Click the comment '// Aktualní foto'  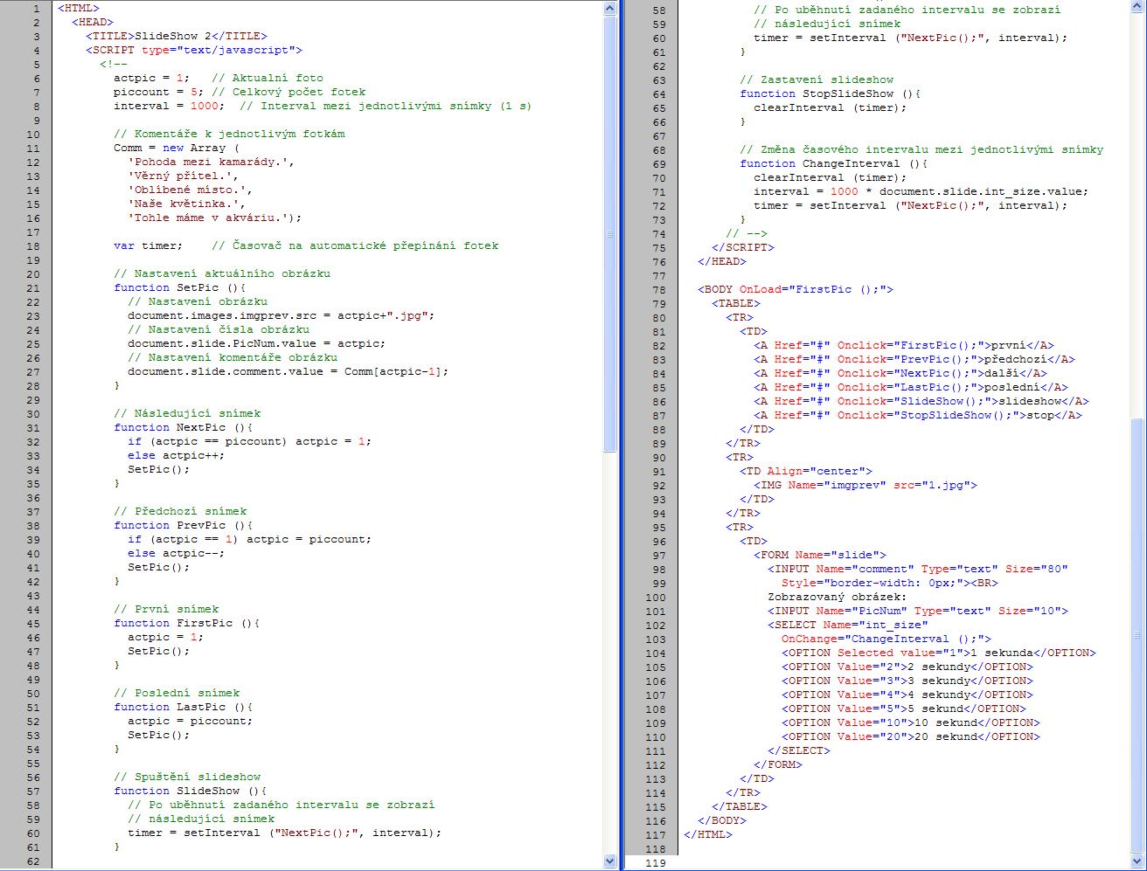point(267,78)
